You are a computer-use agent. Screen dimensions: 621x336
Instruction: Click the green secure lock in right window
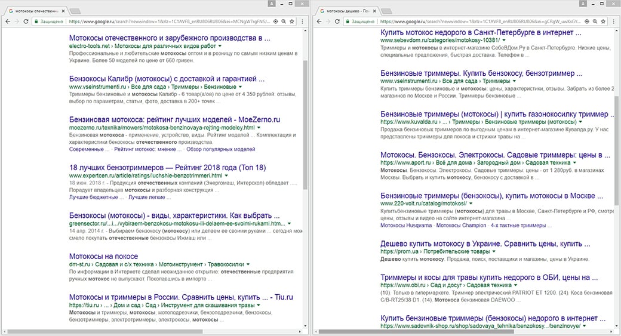pos(347,21)
